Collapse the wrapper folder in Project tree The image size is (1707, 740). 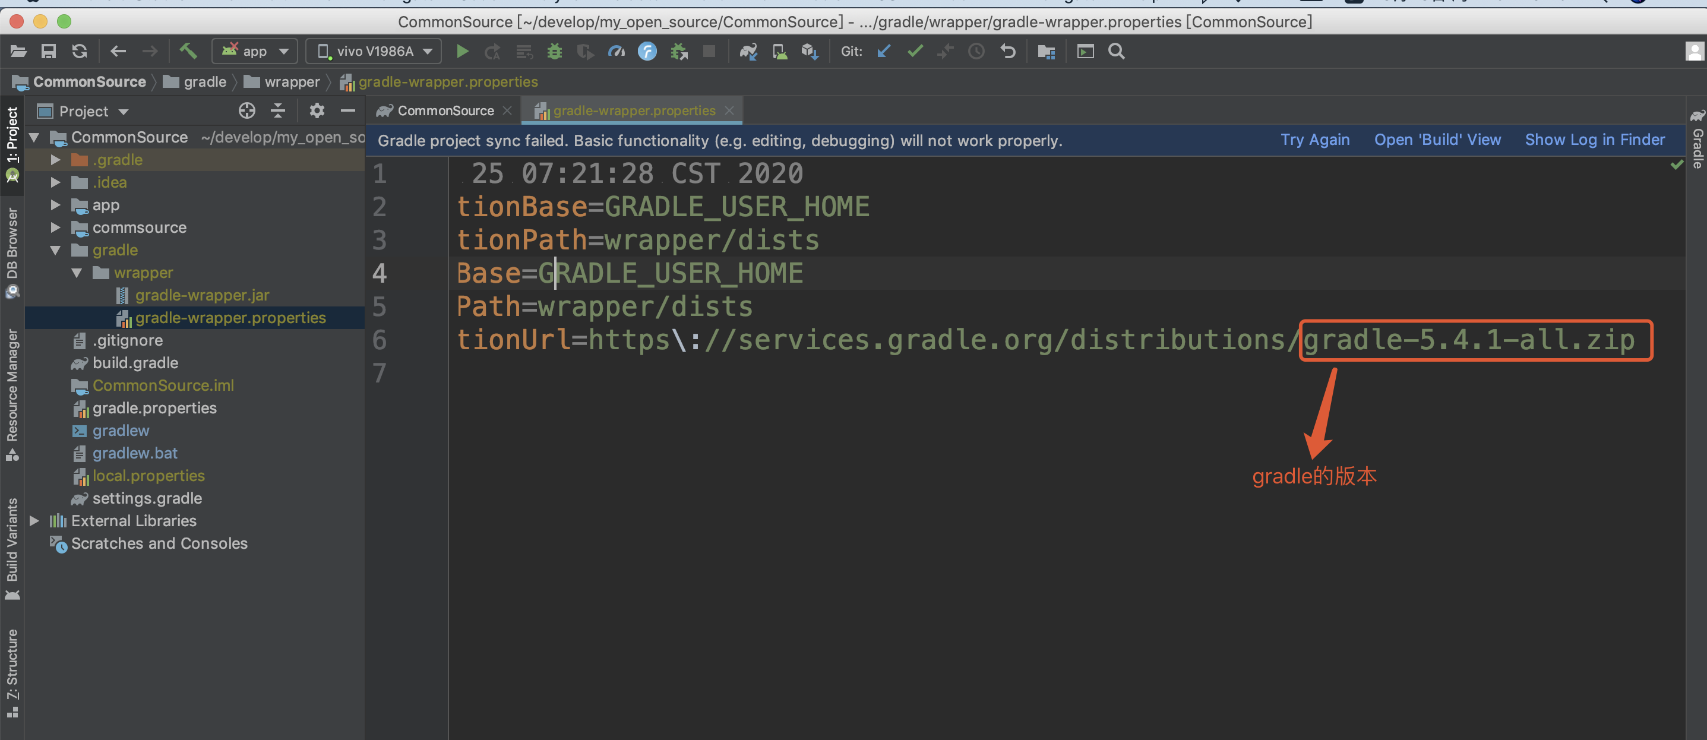(78, 272)
